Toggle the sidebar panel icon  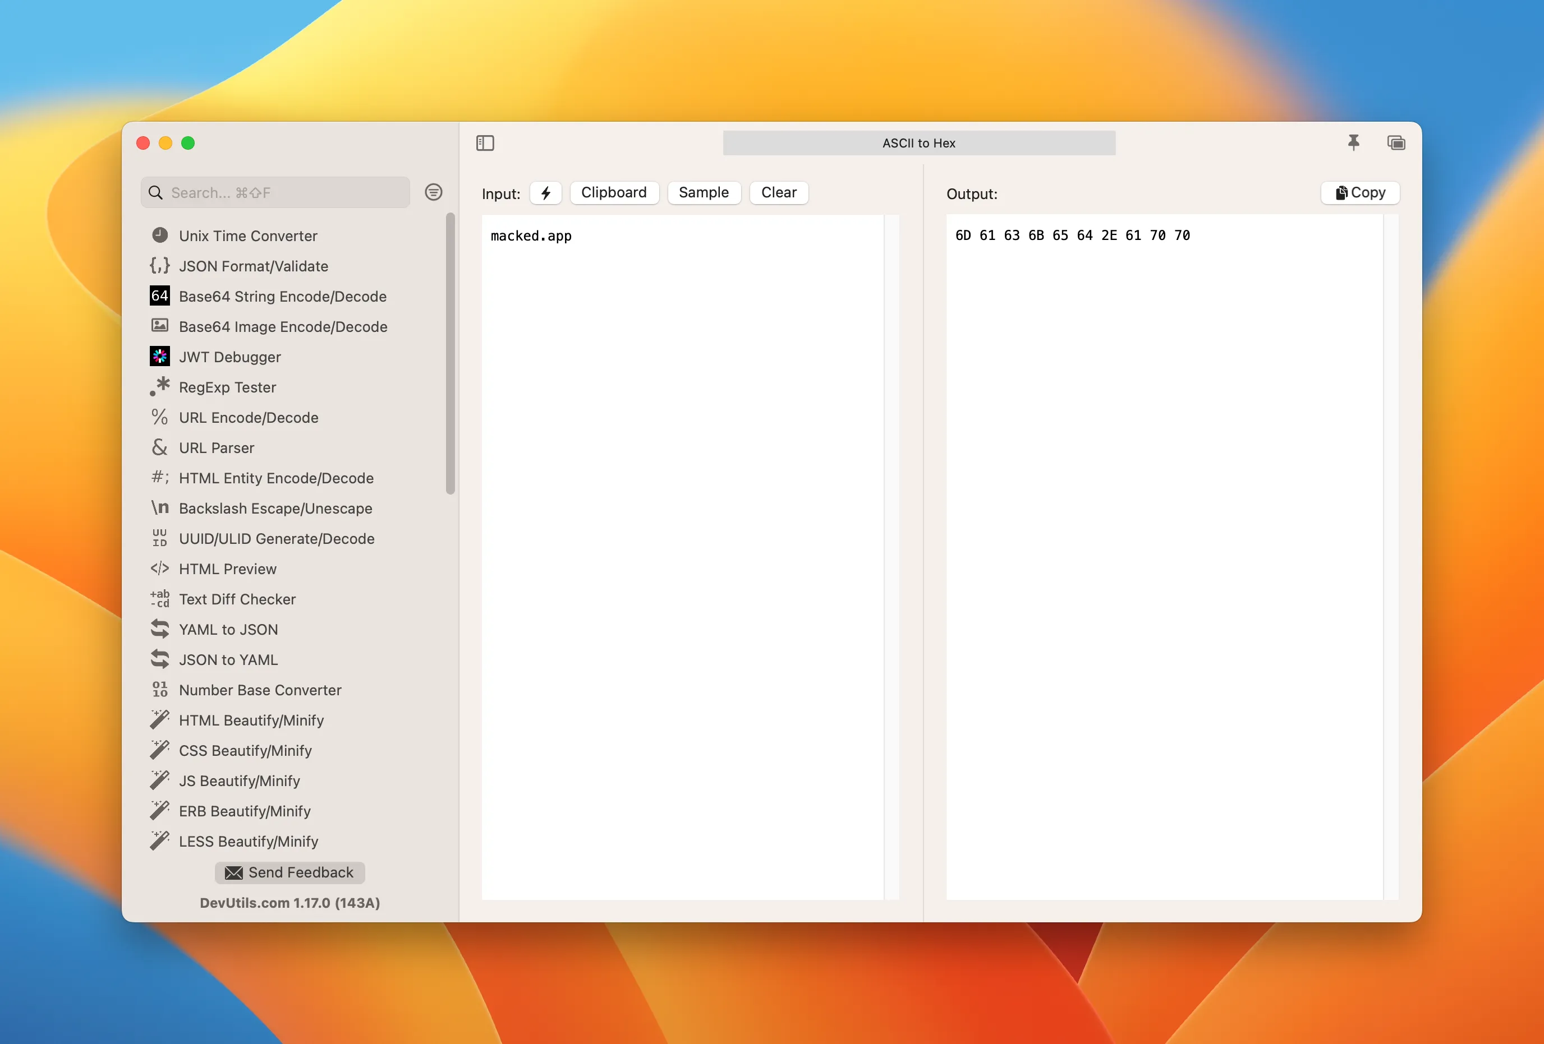(485, 143)
